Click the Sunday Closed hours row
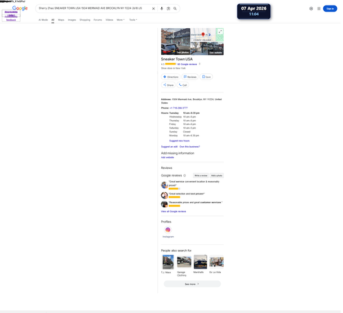343x313 pixels. 180,132
